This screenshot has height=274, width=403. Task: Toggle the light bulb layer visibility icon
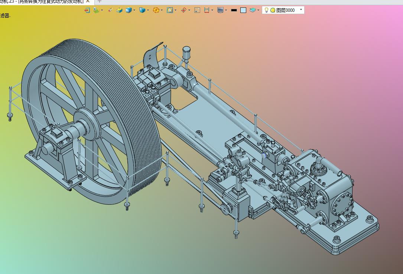267,10
